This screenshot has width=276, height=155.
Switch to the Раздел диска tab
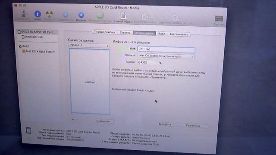(x=144, y=33)
